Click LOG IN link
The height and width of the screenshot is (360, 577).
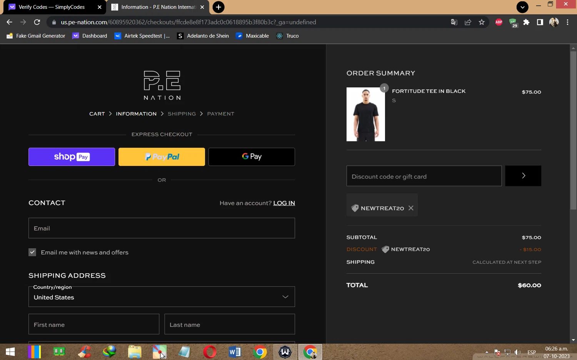[284, 203]
